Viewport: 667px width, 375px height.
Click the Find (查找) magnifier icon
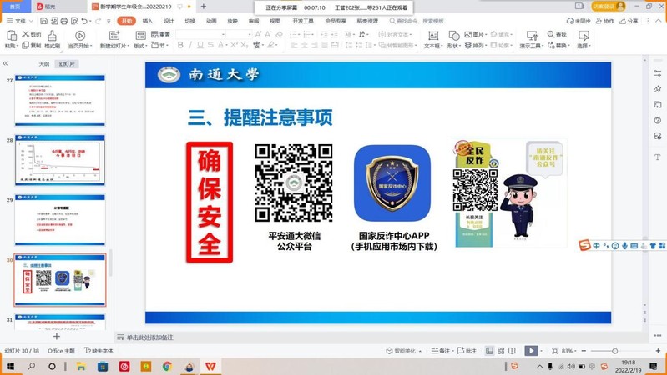551,34
